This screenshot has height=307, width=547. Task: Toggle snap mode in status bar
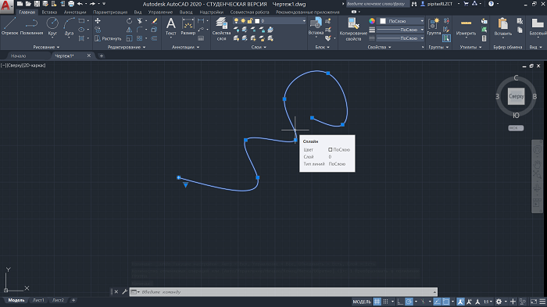385,302
